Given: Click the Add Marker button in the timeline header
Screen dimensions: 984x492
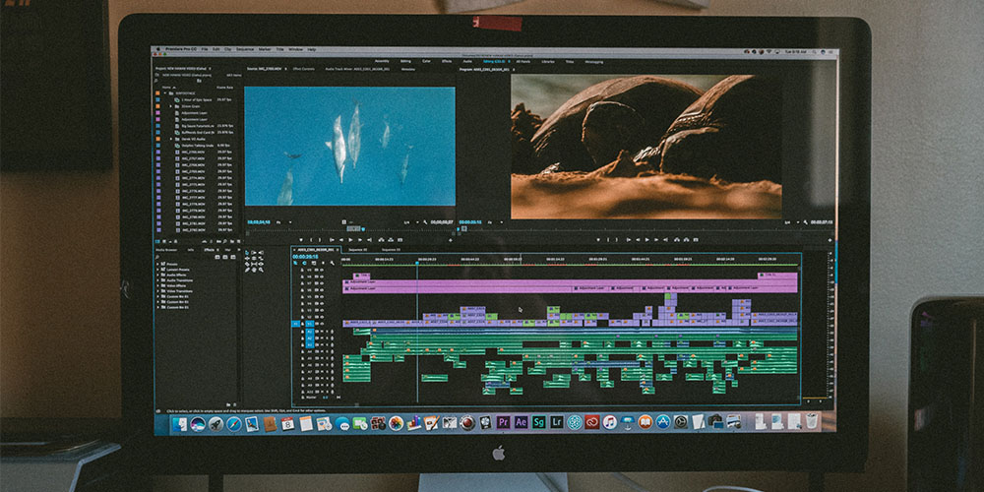Looking at the screenshot, I should pos(323,263).
